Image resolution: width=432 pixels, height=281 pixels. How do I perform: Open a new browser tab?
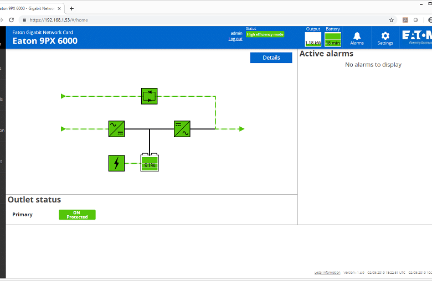tap(71, 8)
